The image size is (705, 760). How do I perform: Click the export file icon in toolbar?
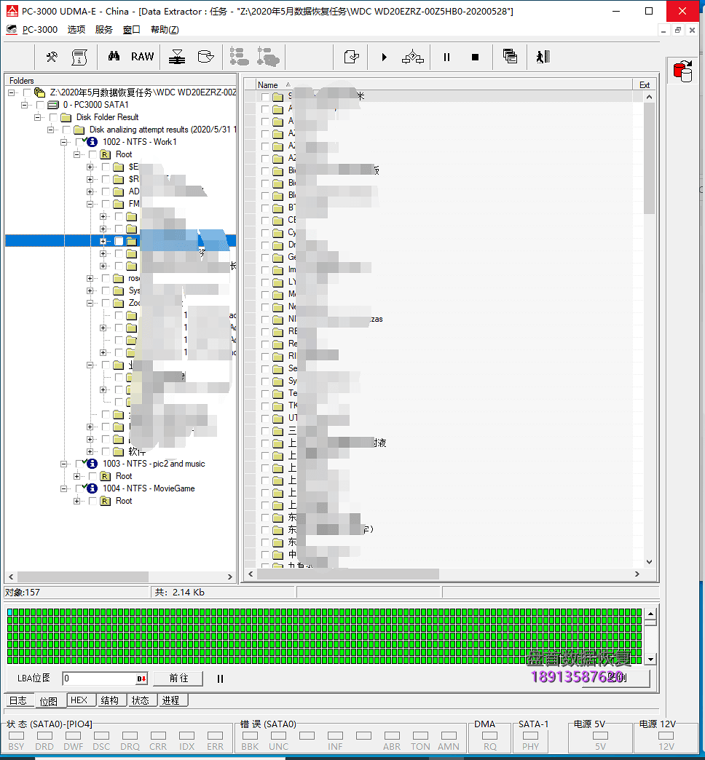[x=352, y=58]
